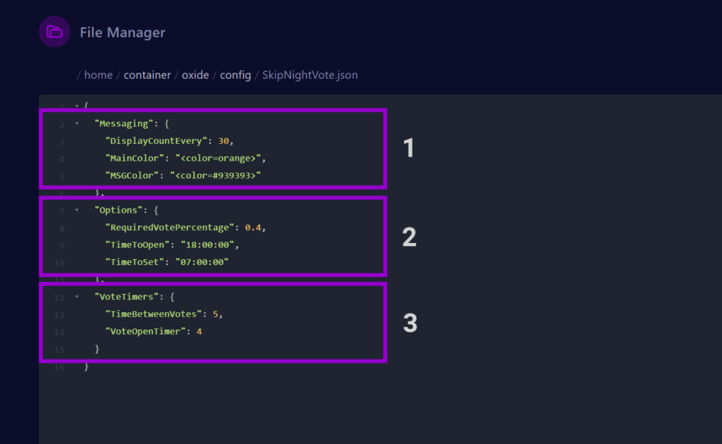Navigate to the oxide breadcrumb folder
Image resolution: width=722 pixels, height=444 pixels.
195,75
